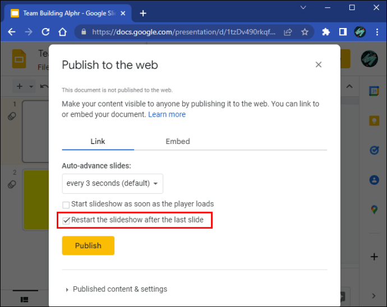
Task: Click the yellow Publish button
Action: pyautogui.click(x=88, y=245)
